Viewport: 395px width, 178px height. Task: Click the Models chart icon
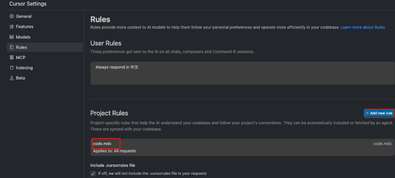tap(12, 37)
